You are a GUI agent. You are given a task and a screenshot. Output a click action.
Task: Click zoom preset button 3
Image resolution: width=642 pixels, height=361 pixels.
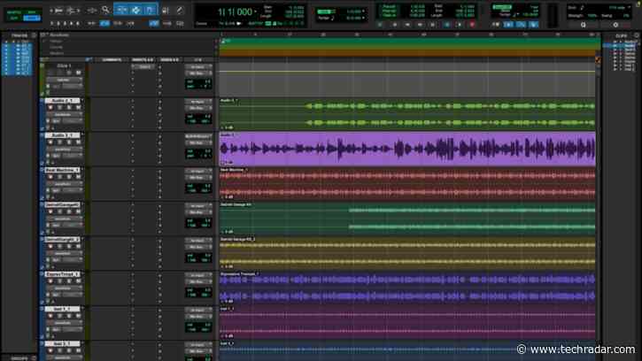point(66,23)
